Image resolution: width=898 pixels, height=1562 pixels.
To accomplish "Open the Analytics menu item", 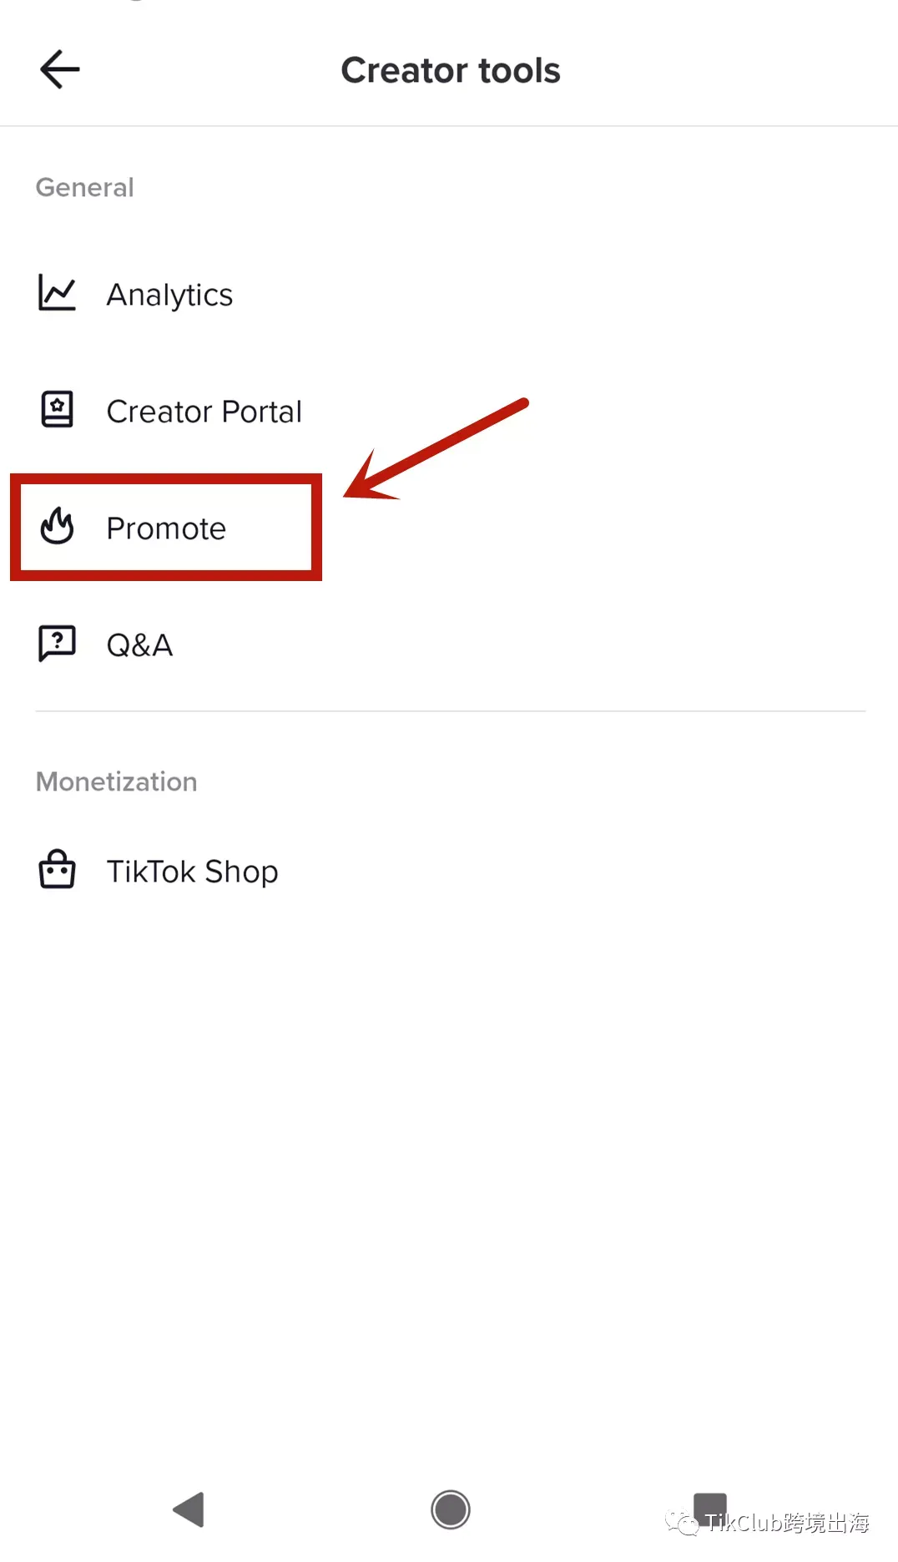I will [x=449, y=294].
